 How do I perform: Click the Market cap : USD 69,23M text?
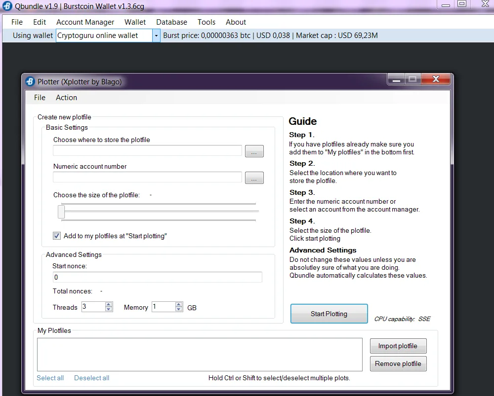click(x=337, y=36)
